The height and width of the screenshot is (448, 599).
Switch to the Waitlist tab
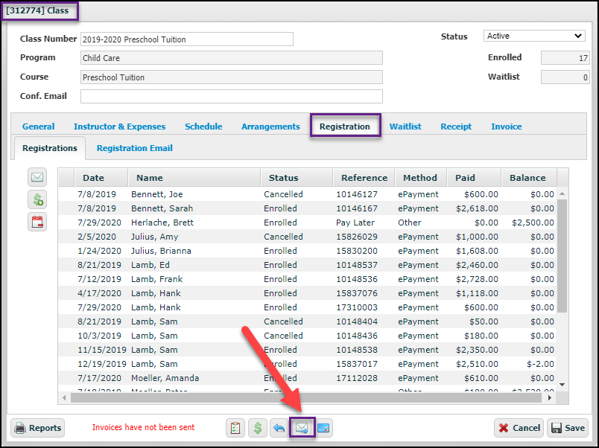click(405, 127)
